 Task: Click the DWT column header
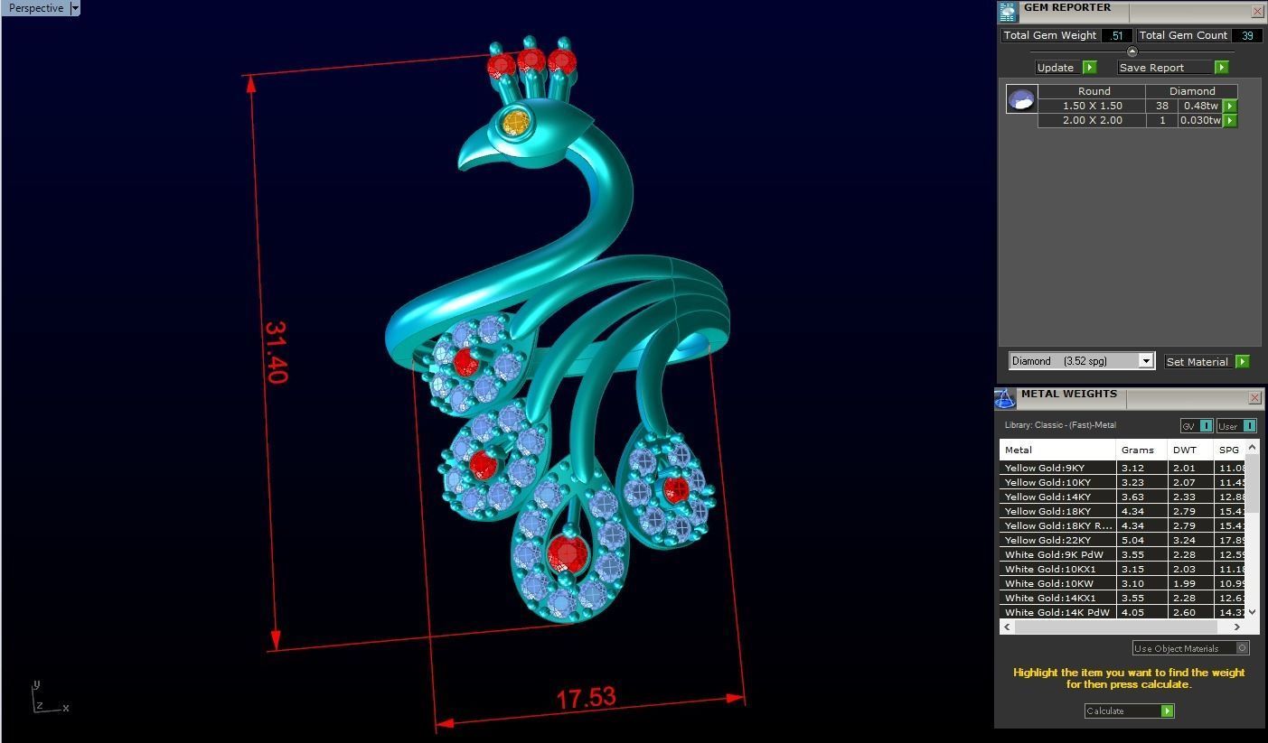[x=1190, y=450]
